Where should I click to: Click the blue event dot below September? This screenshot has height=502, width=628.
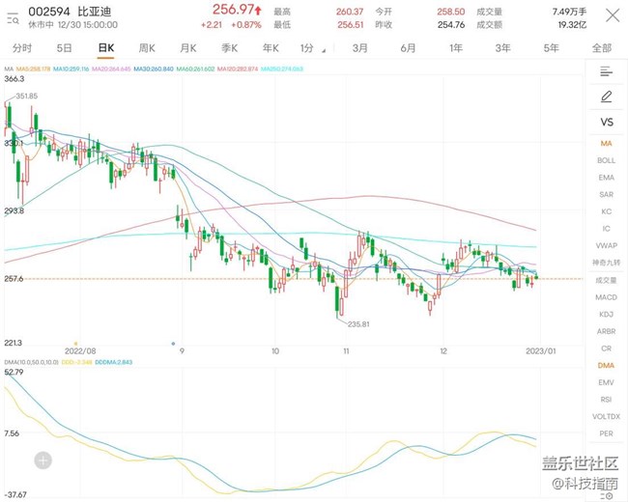pos(173,342)
